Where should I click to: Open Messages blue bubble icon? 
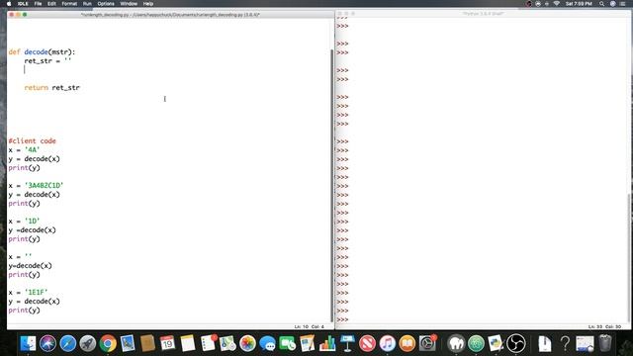[268, 343]
